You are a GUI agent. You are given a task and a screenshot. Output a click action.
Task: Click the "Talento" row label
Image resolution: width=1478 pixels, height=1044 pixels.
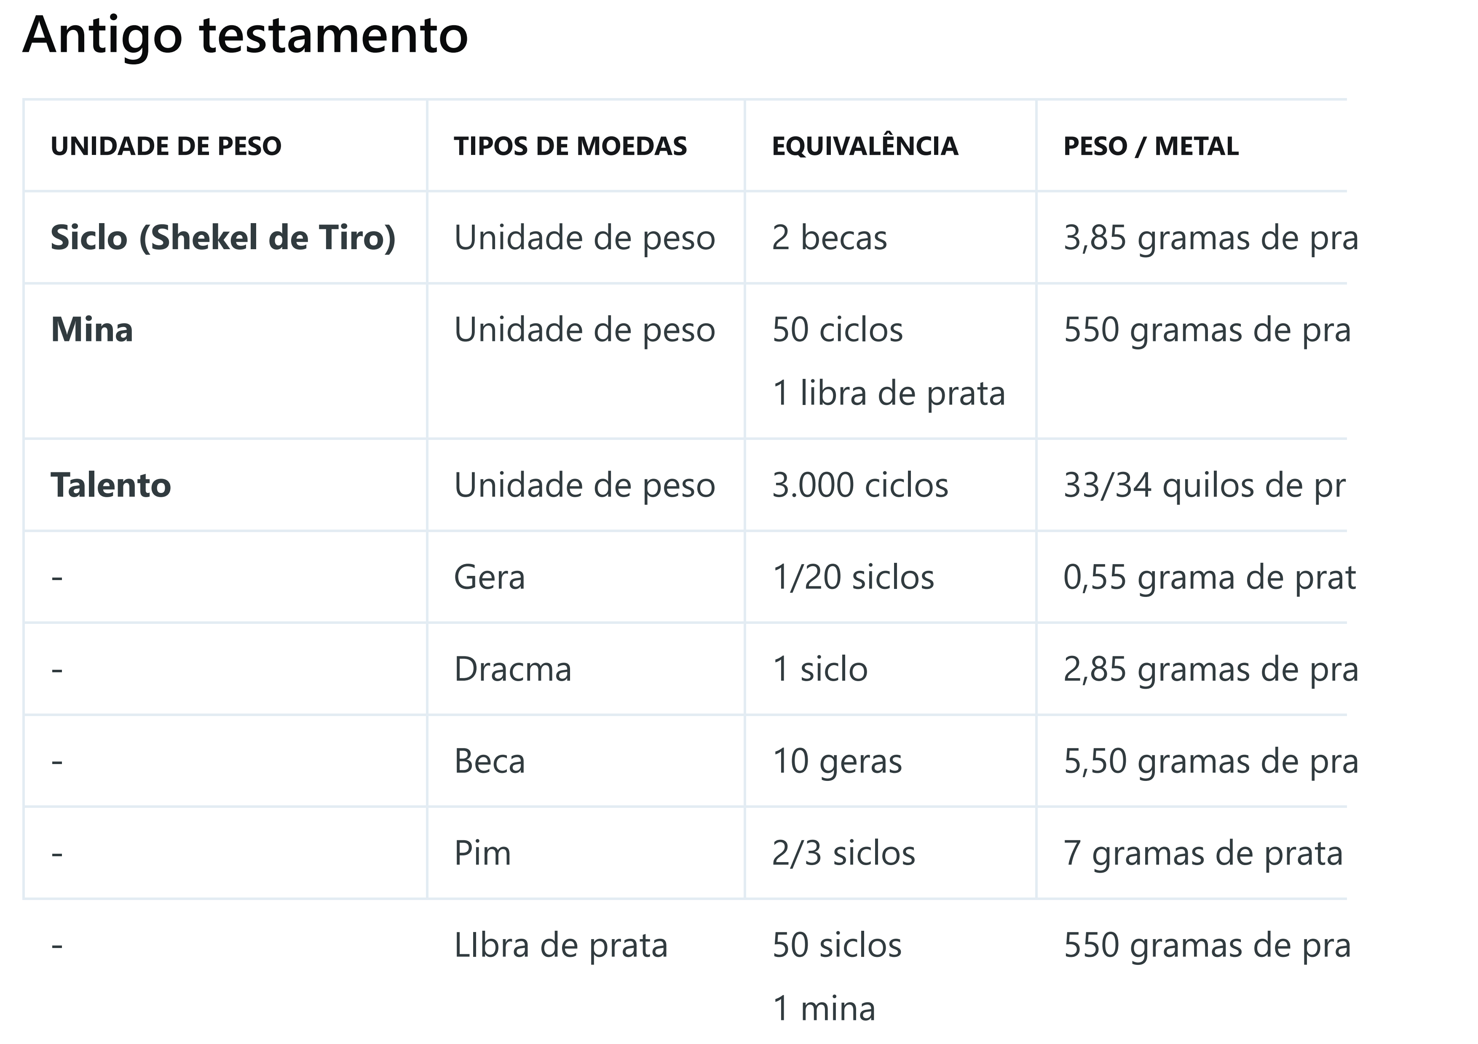click(111, 486)
